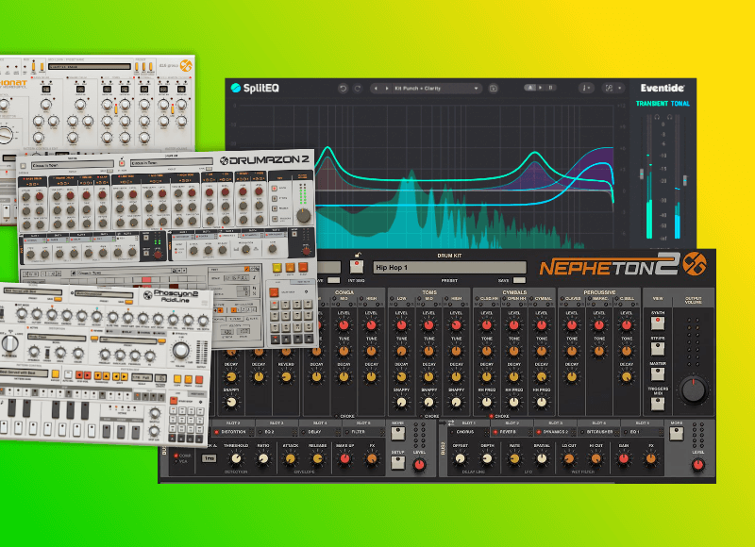Screen dimensions: 755x547
Task: Toggle the Cymbals choke LED
Action: point(491,416)
